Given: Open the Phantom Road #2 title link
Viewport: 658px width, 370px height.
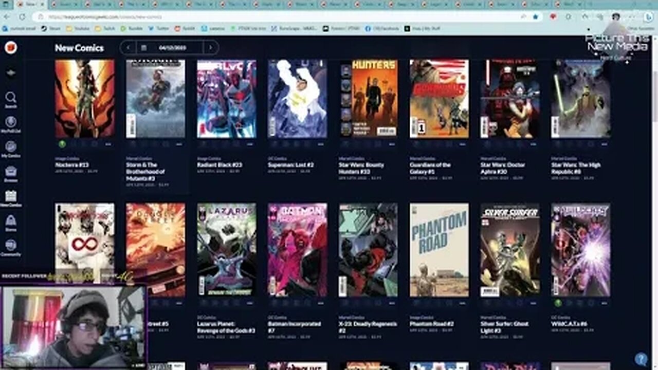Looking at the screenshot, I should pyautogui.click(x=432, y=324).
